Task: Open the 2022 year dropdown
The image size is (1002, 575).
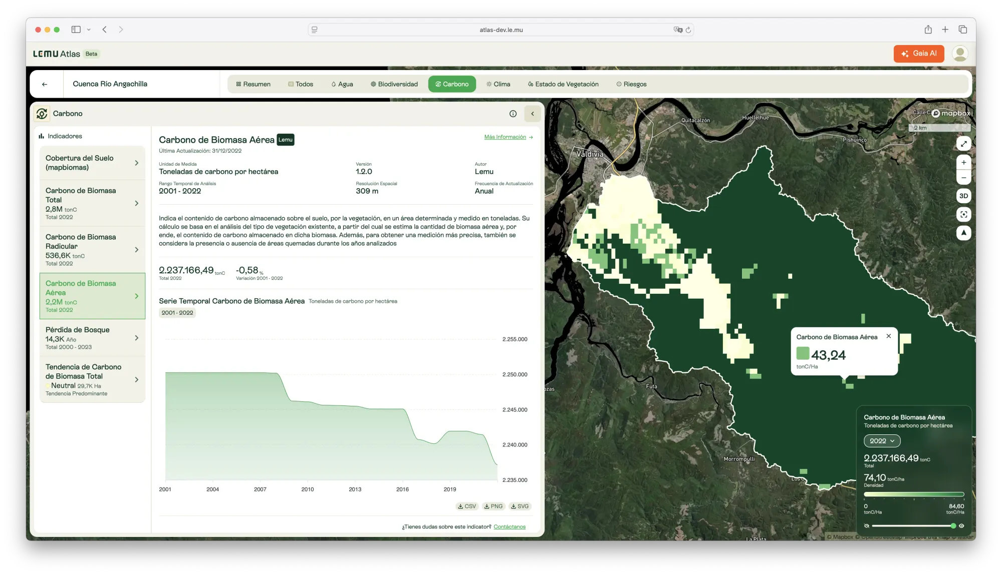Action: pos(882,441)
